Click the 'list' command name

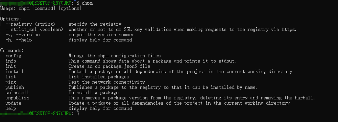click(x=11, y=77)
